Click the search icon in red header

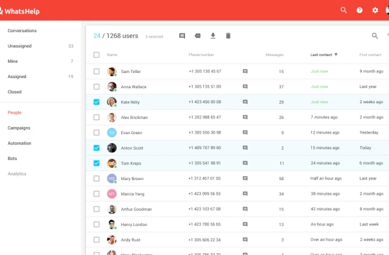[x=344, y=10]
